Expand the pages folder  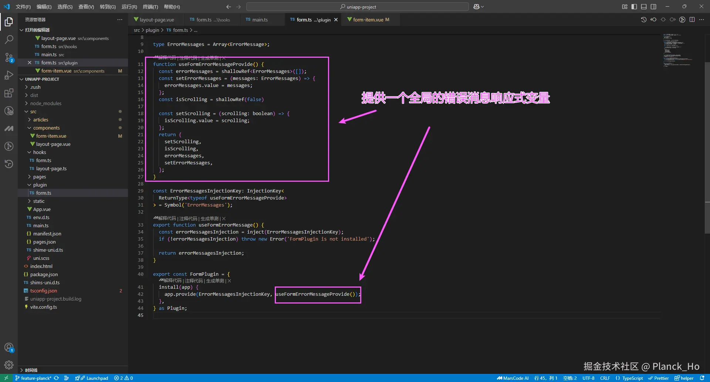coord(40,177)
